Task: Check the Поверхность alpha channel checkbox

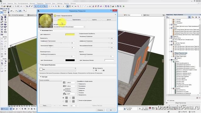Action: pos(78,84)
